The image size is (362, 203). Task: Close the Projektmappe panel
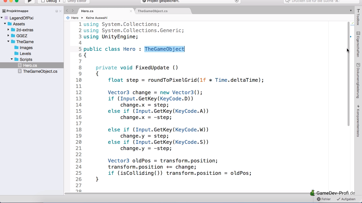(60, 11)
